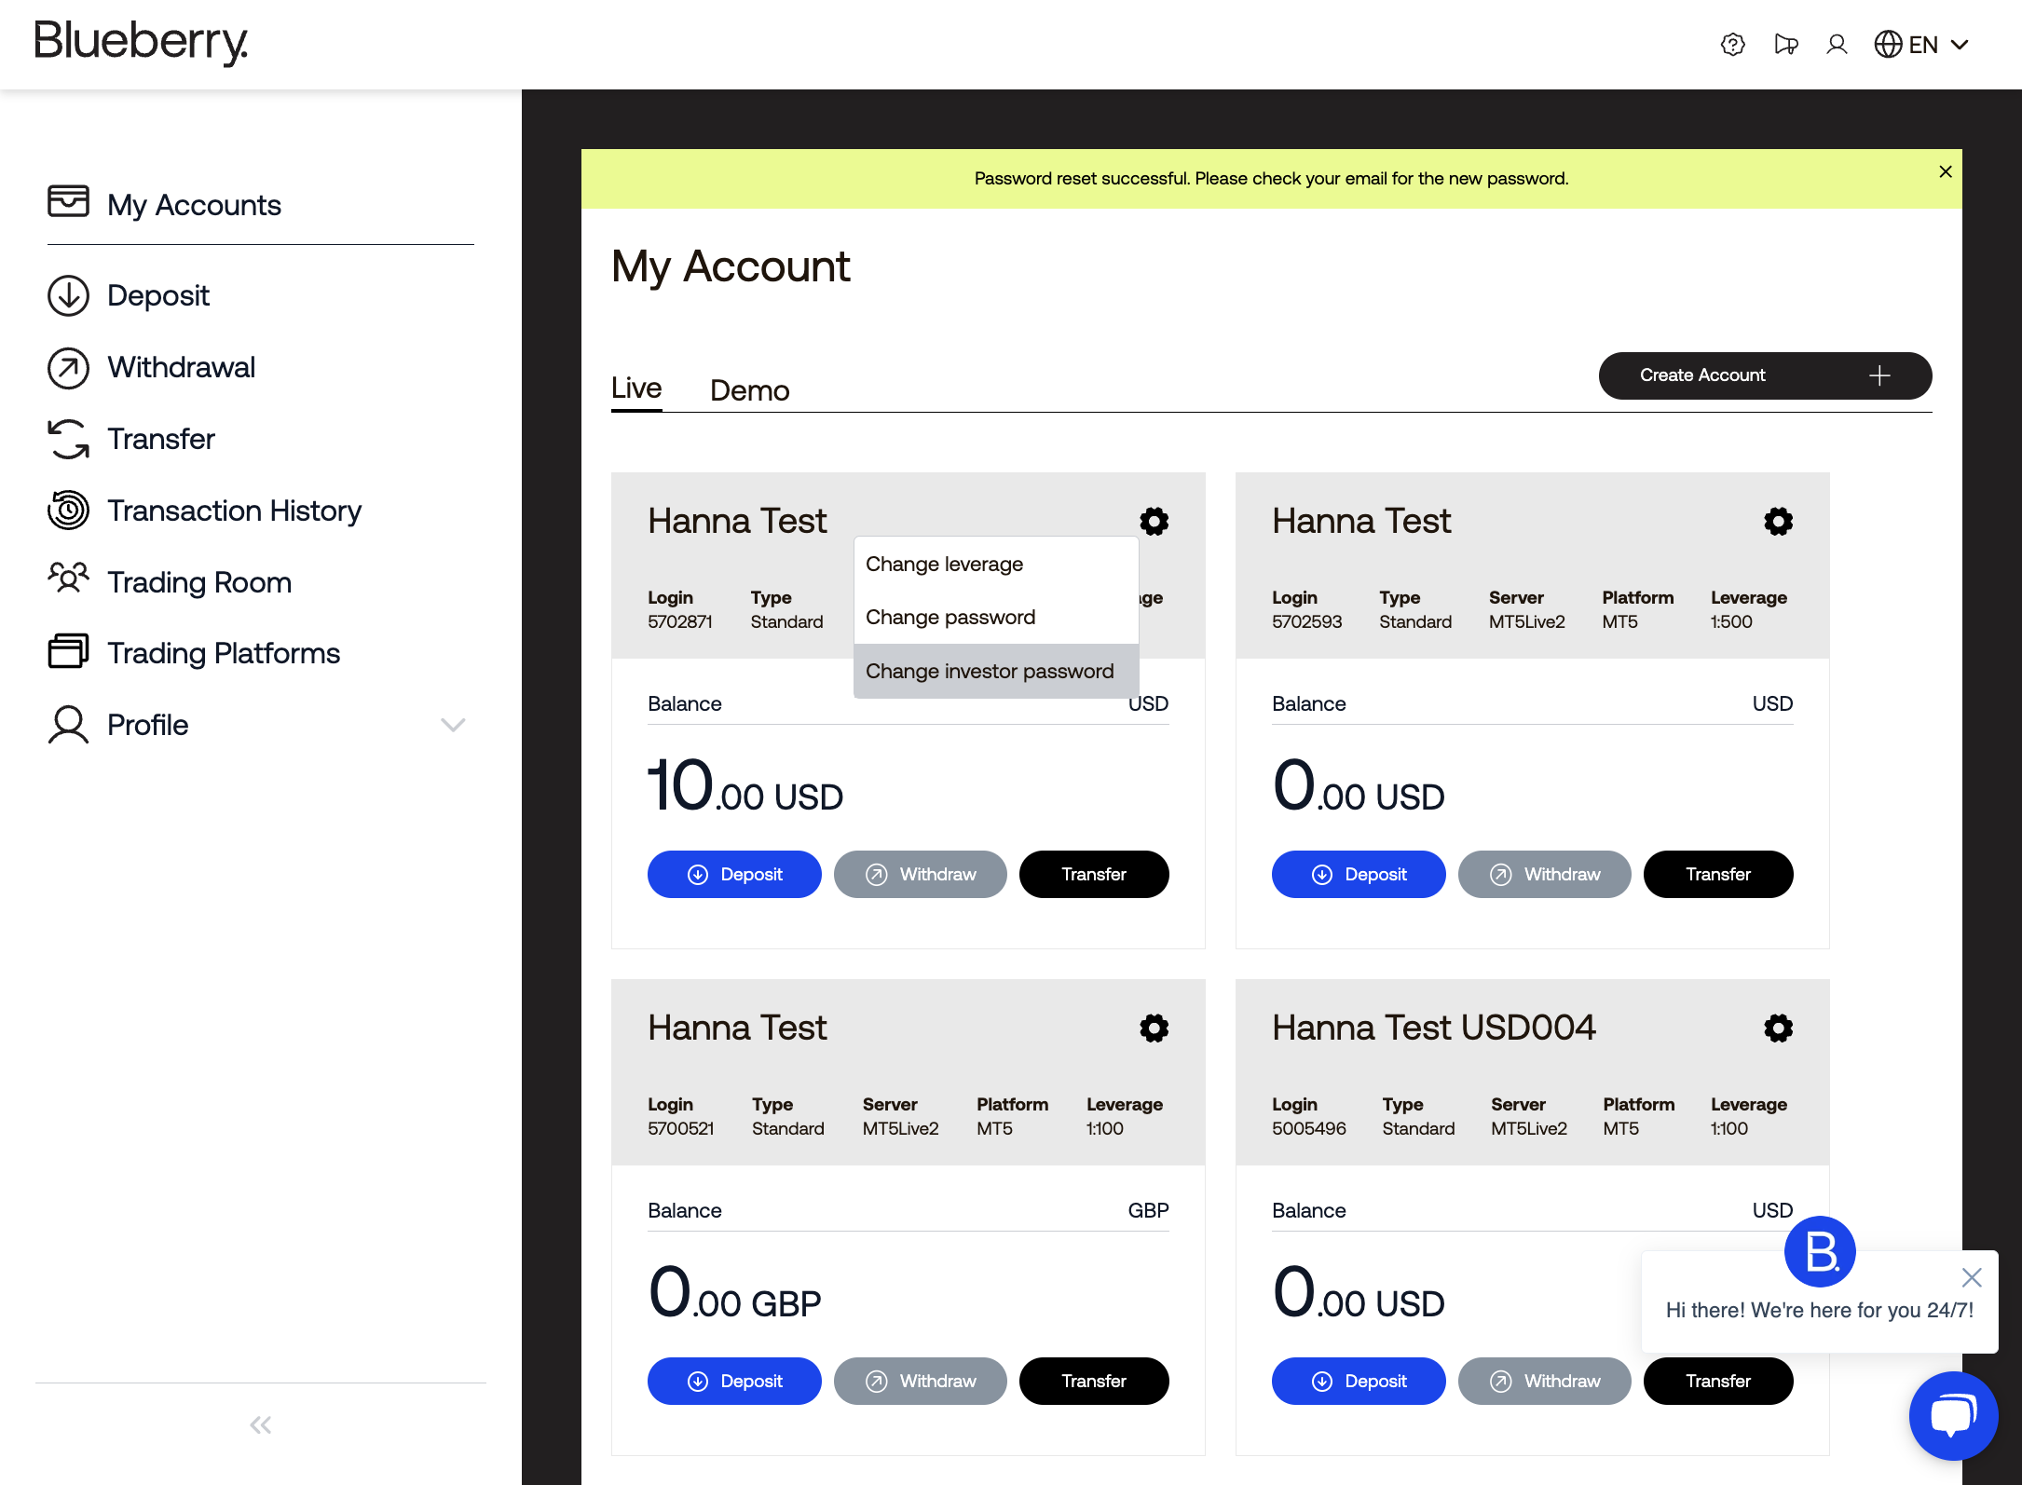The width and height of the screenshot is (2022, 1485).
Task: Open settings gear for Hanna Test USD004
Action: (x=1779, y=1029)
